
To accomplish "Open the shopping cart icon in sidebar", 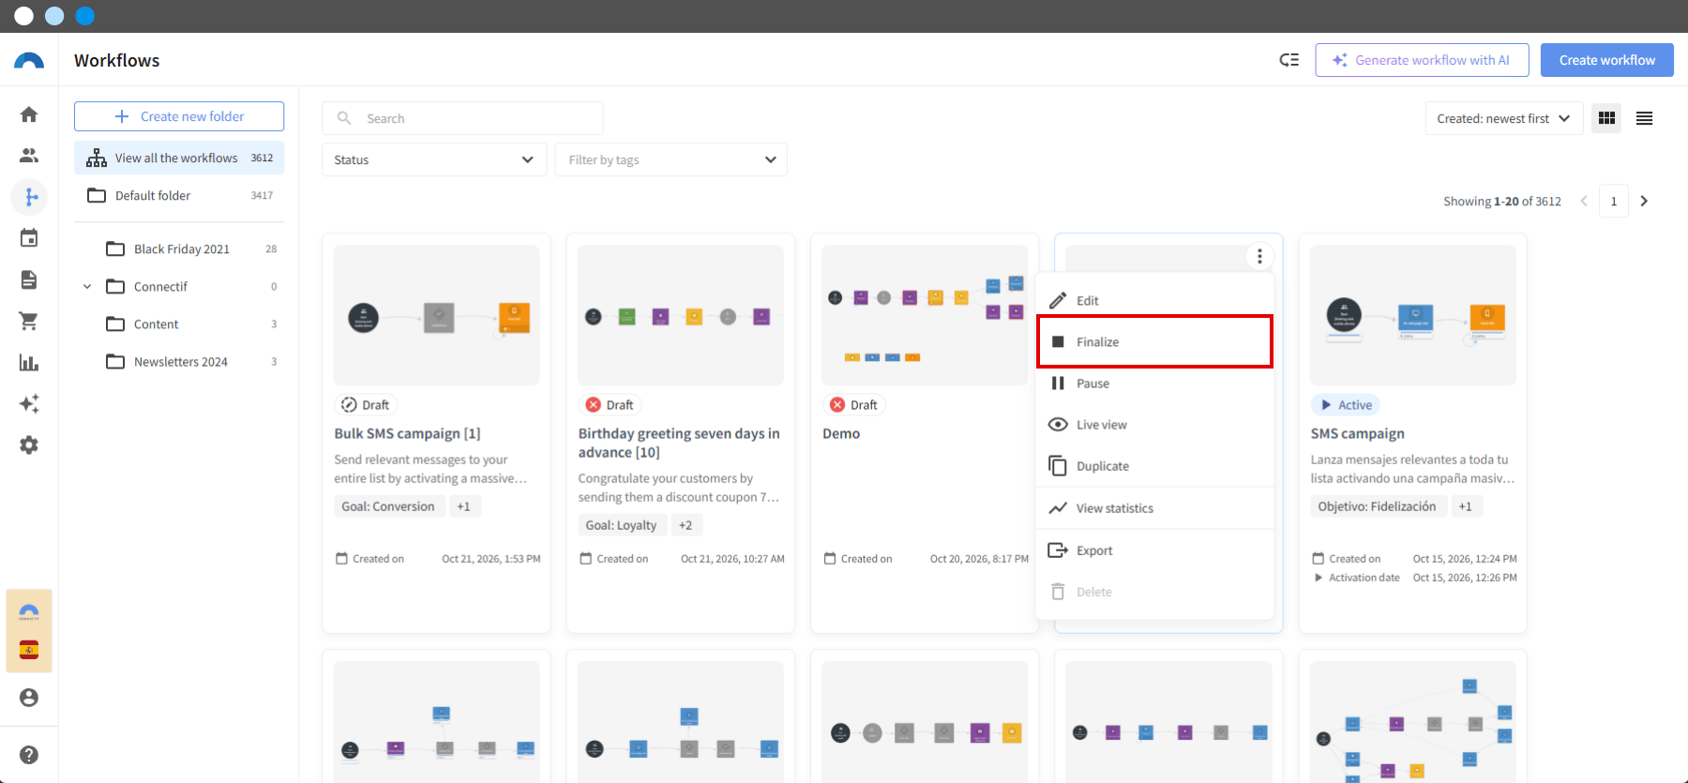I will pos(29,321).
